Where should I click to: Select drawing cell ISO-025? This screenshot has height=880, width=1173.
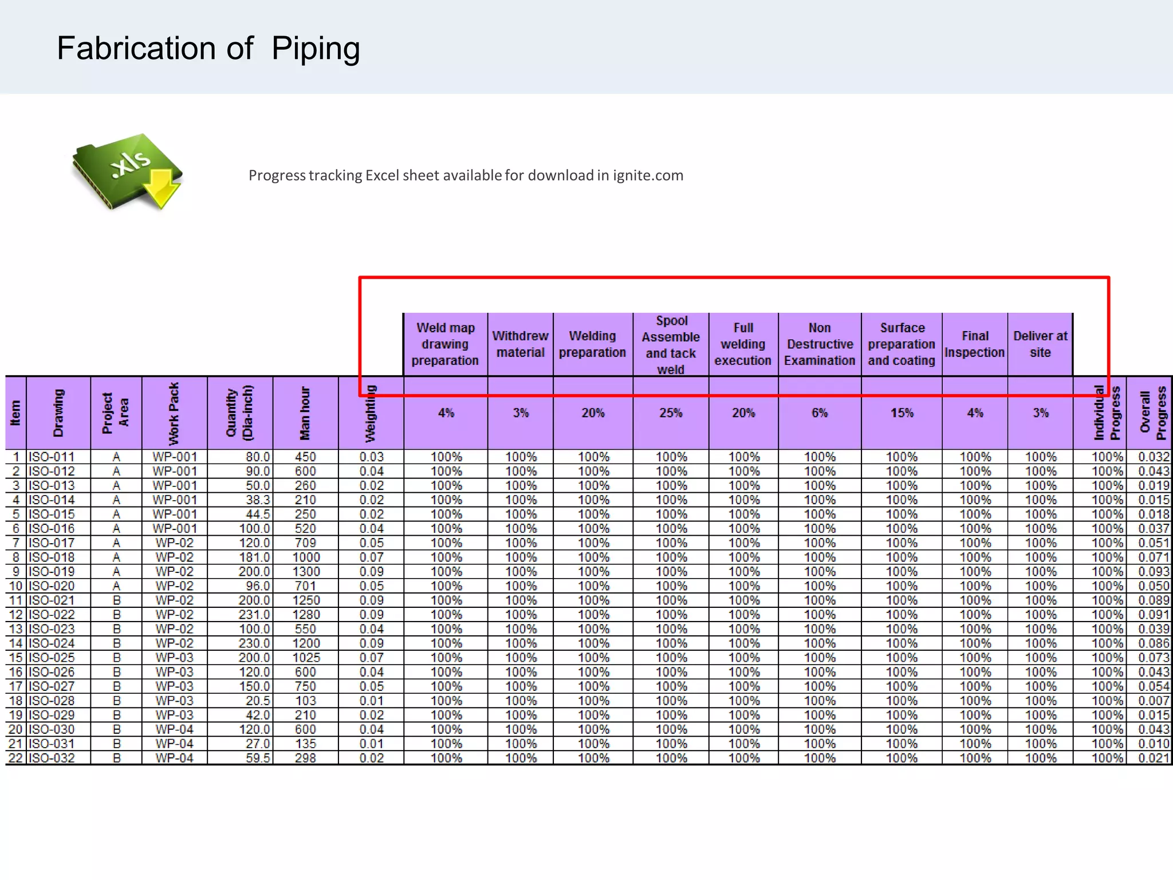click(x=58, y=658)
